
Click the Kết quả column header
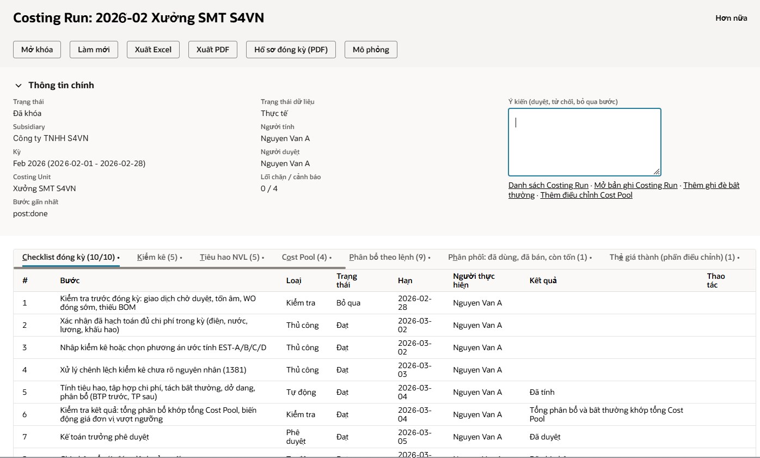[543, 280]
